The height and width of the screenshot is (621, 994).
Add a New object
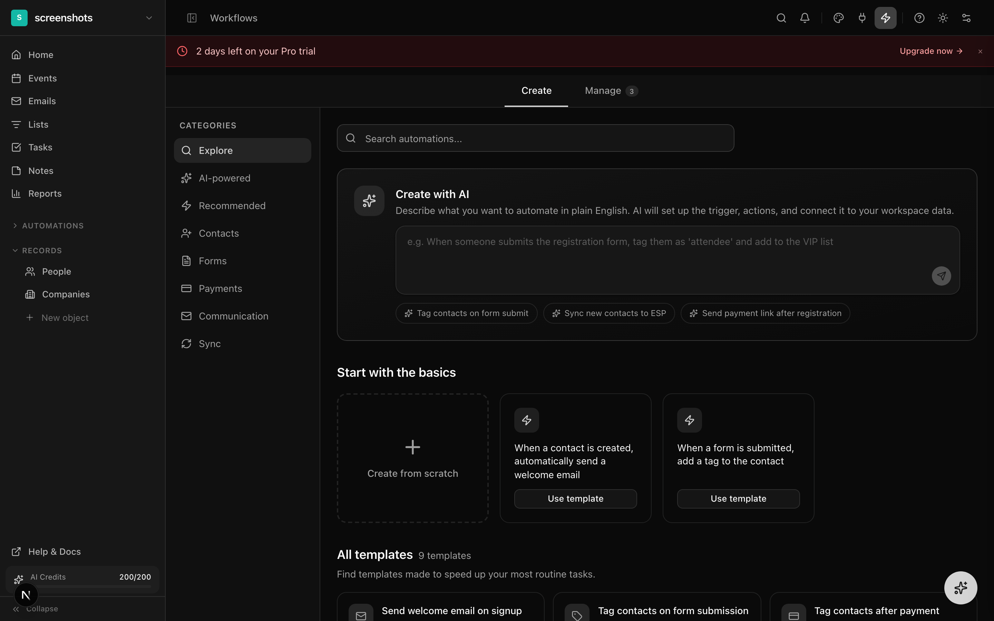(58, 317)
